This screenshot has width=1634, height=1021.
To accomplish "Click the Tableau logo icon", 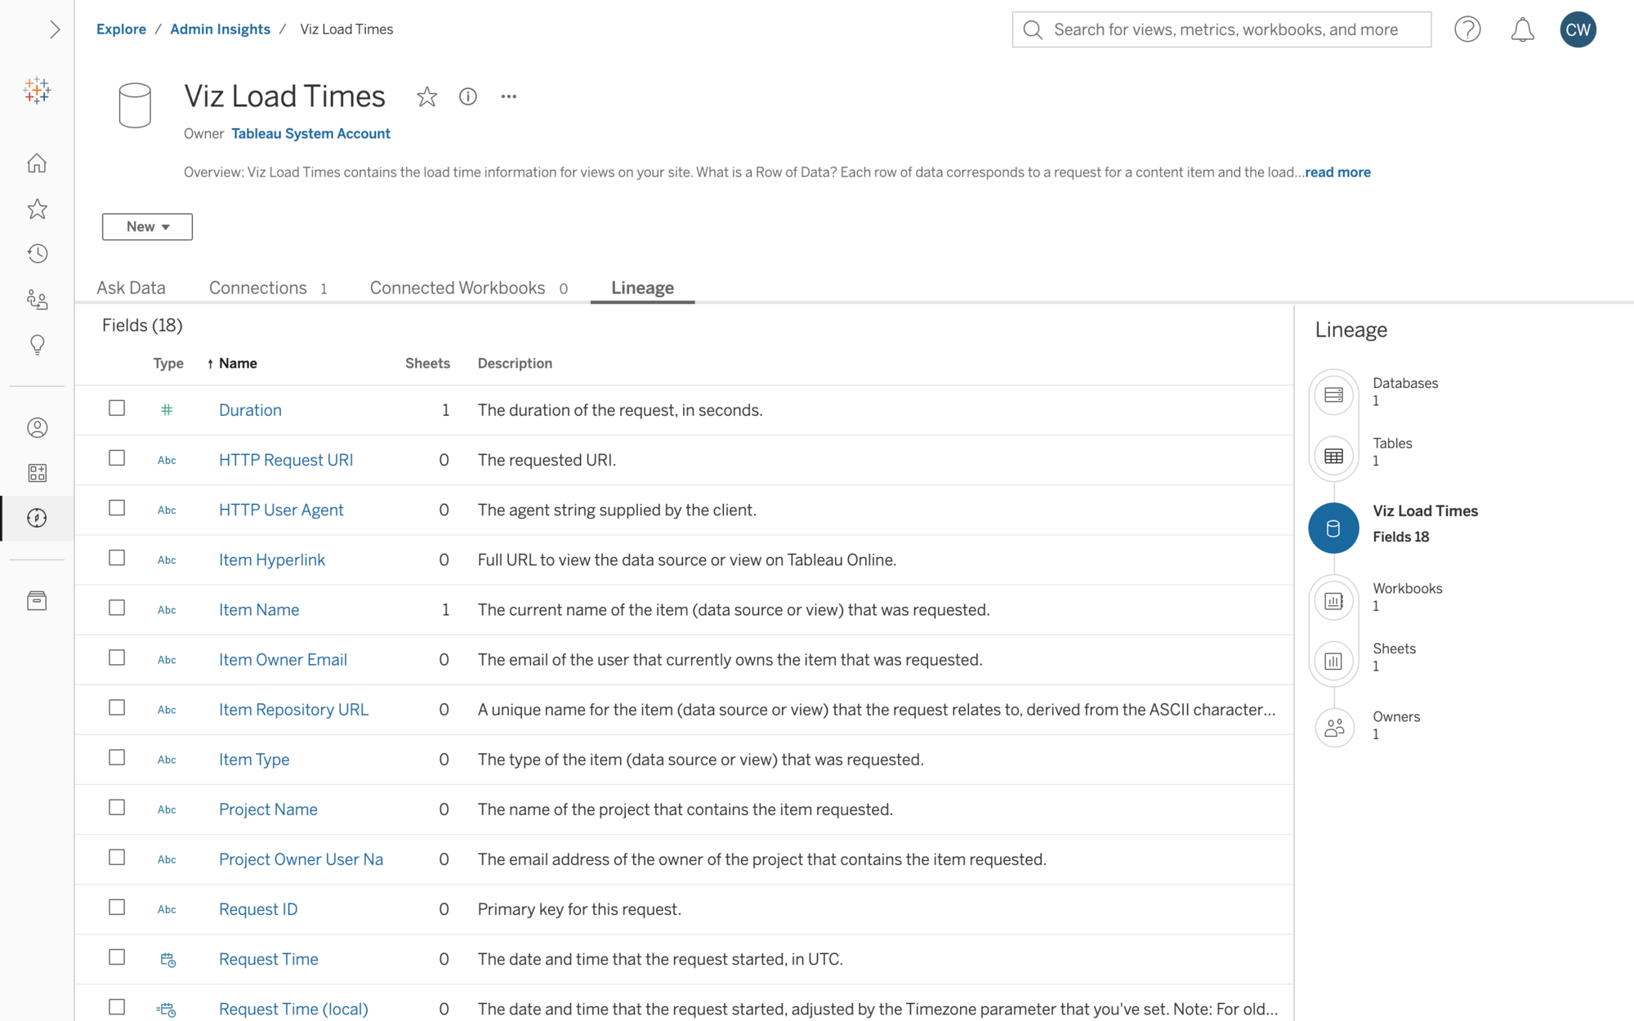I will 37,90.
